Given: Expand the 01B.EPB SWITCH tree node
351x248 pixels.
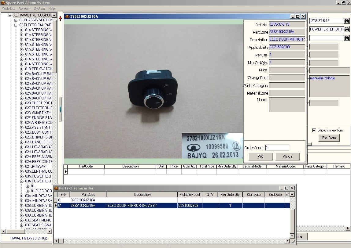Looking at the screenshot, I should 22,69.
